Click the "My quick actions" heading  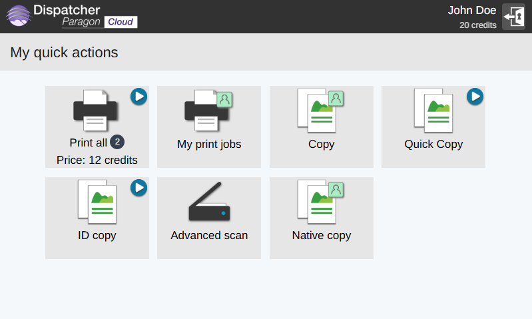click(x=64, y=53)
